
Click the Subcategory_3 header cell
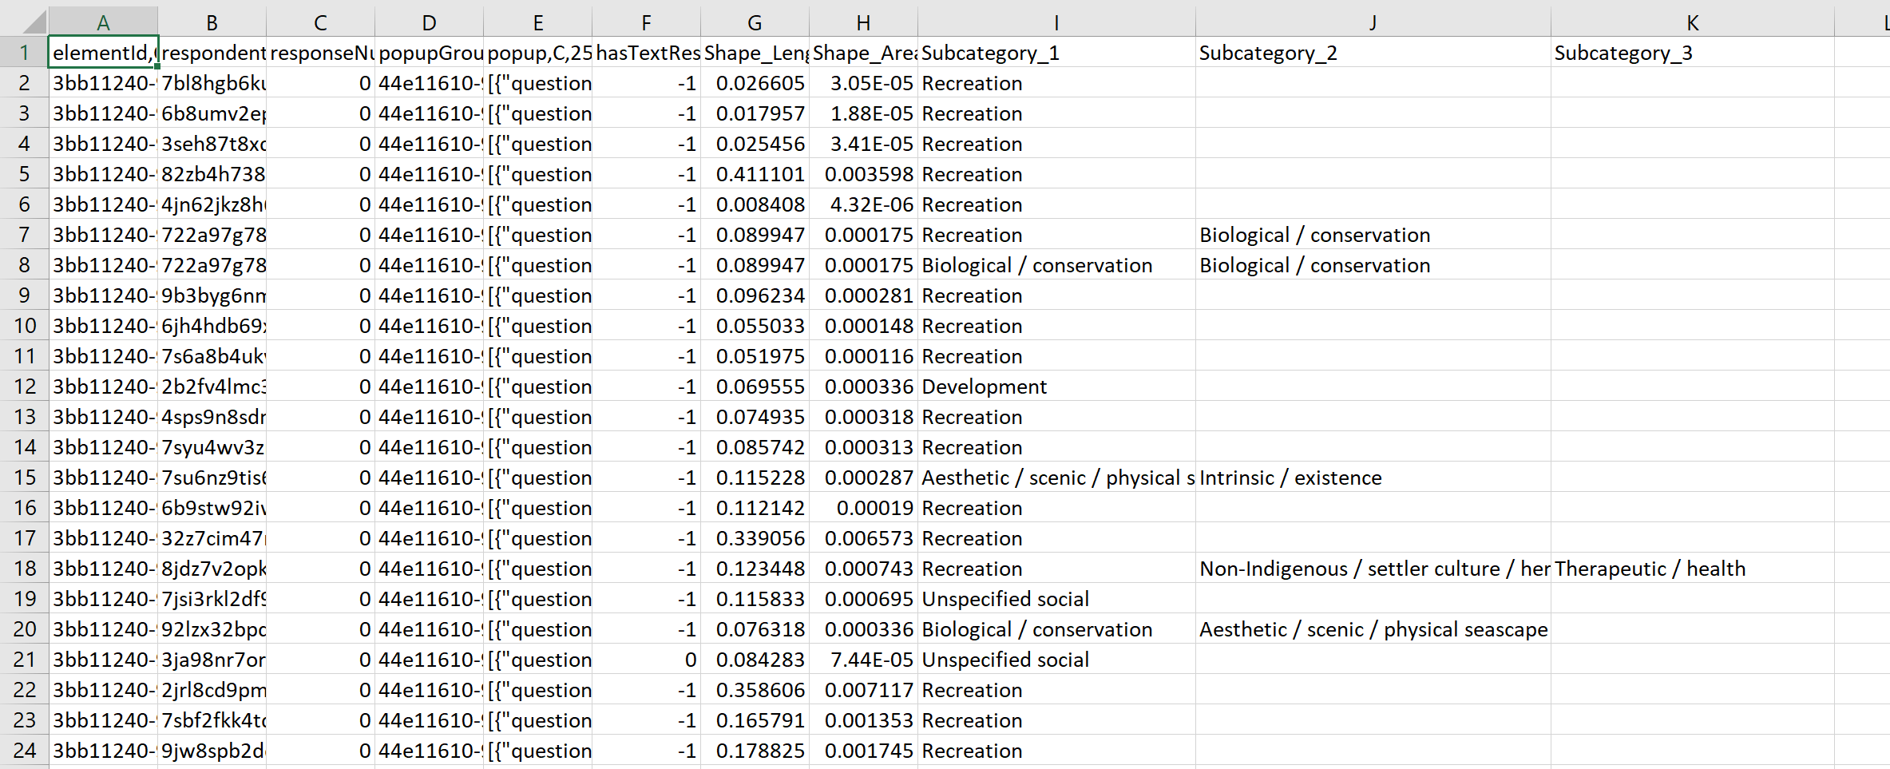[x=1692, y=53]
